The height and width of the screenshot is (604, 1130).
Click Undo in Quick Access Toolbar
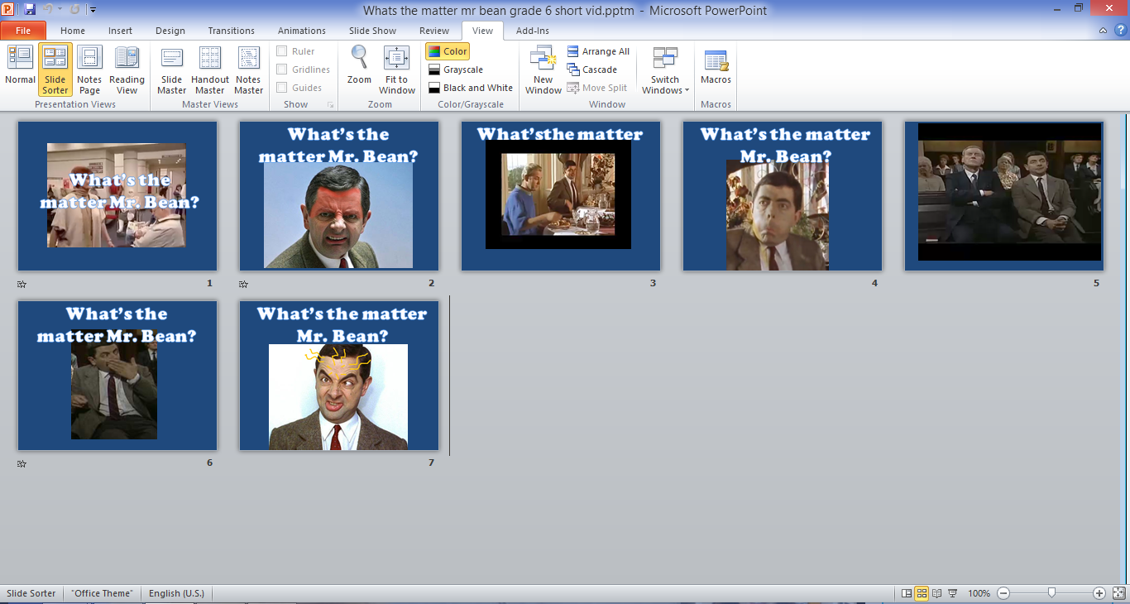click(50, 10)
